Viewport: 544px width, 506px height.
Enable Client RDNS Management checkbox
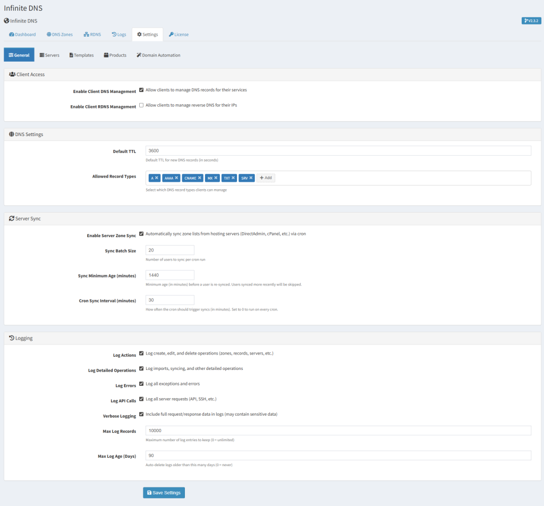141,105
